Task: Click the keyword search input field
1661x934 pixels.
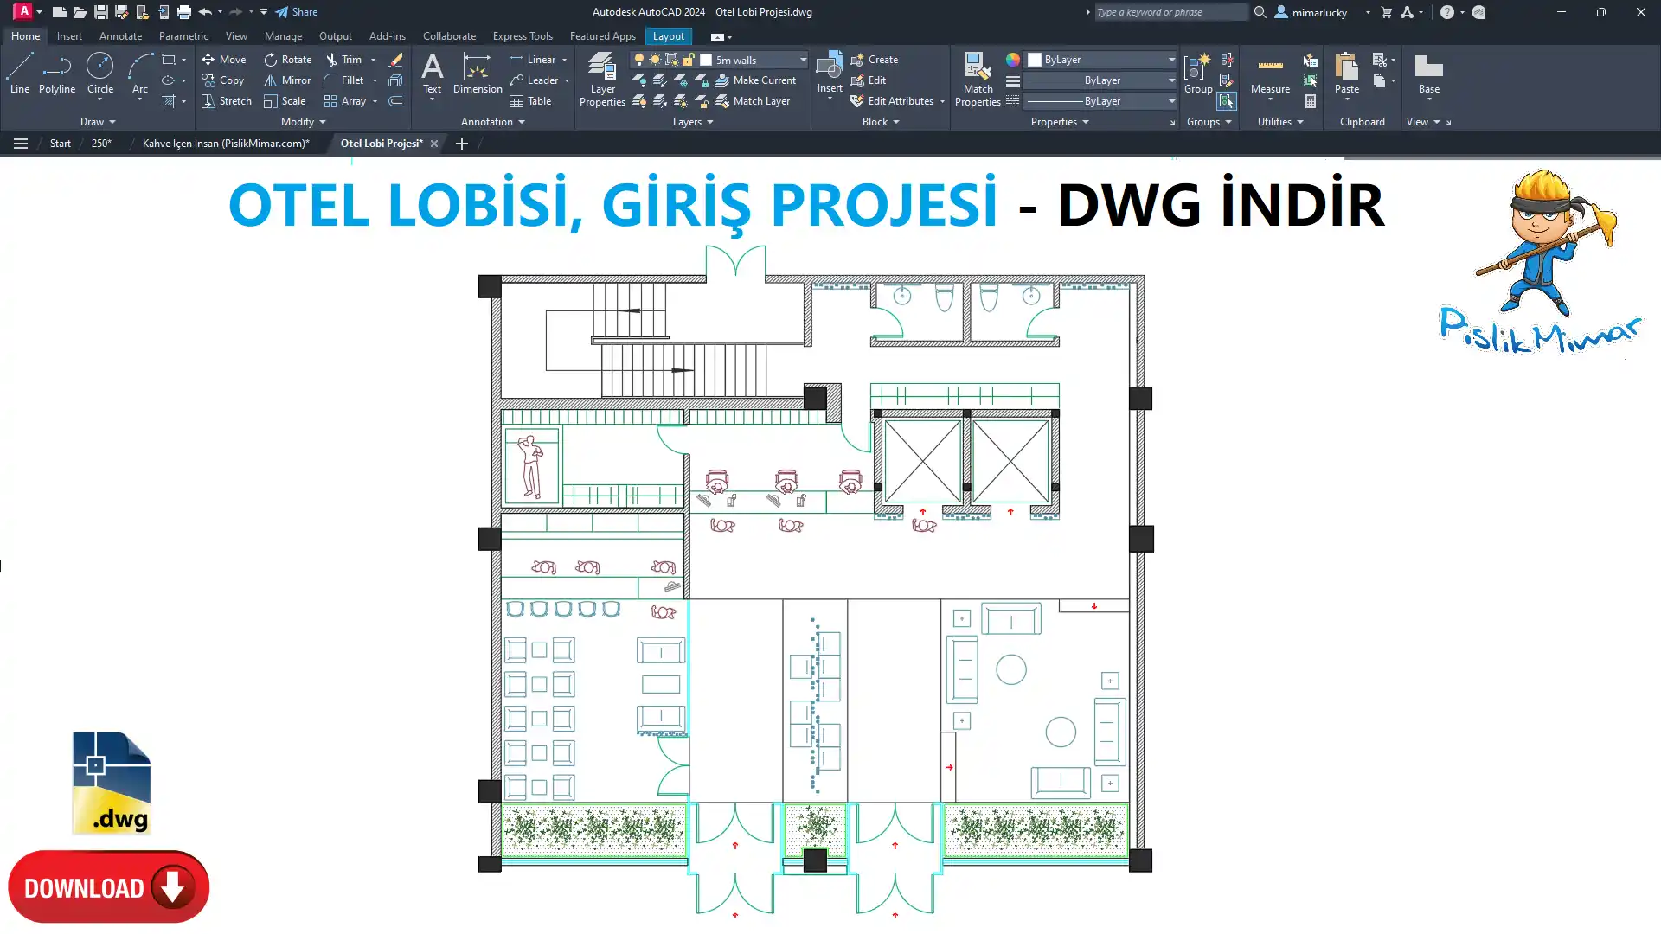Action: click(1170, 12)
